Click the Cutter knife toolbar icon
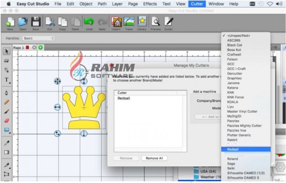286x183 pixels. coord(168,22)
